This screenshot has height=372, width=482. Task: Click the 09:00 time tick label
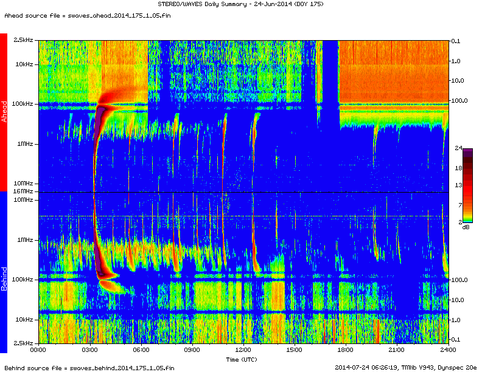click(192, 350)
